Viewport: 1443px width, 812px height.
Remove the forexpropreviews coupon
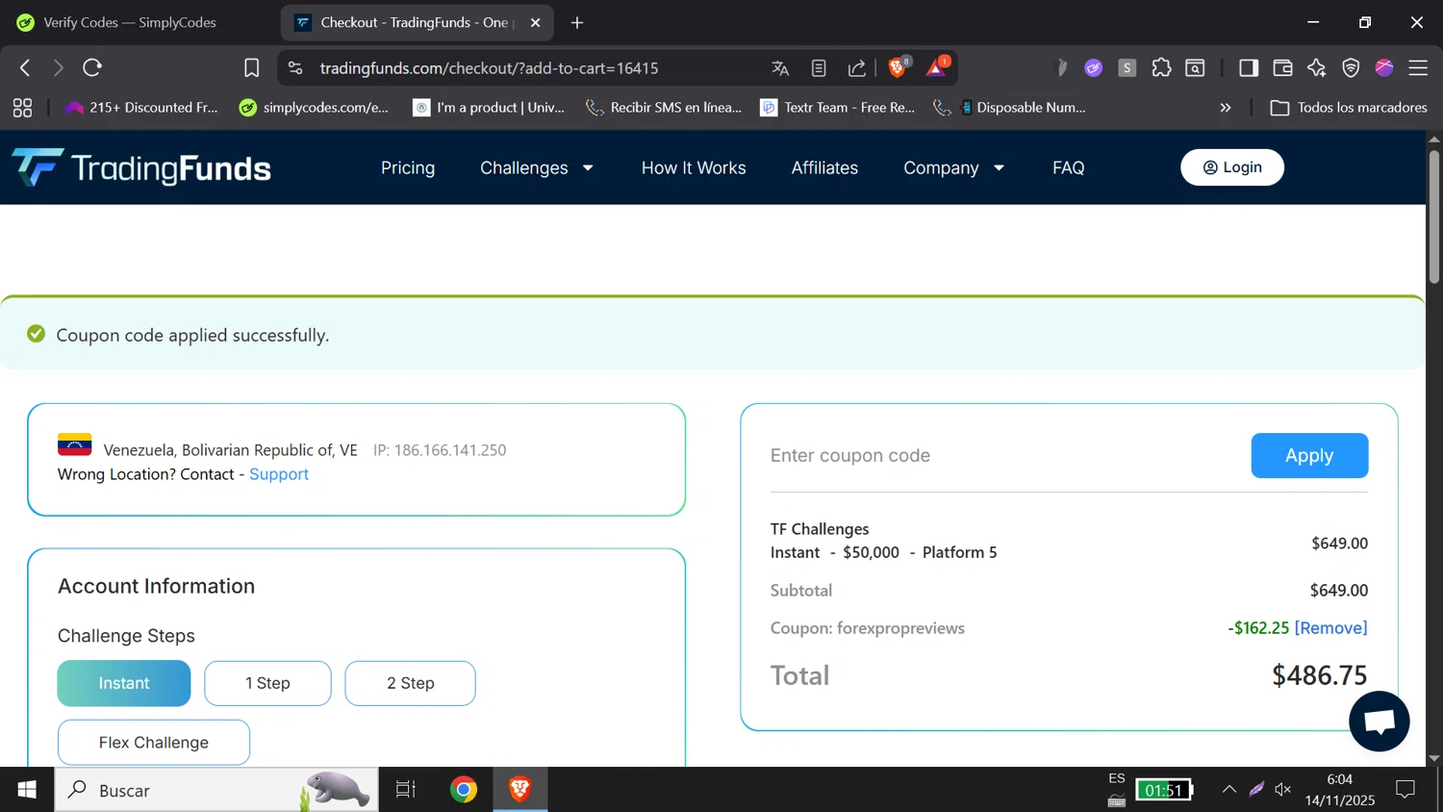pos(1331,628)
